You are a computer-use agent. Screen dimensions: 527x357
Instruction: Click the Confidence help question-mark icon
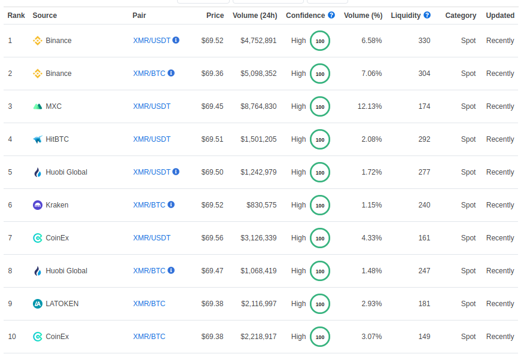coord(331,15)
